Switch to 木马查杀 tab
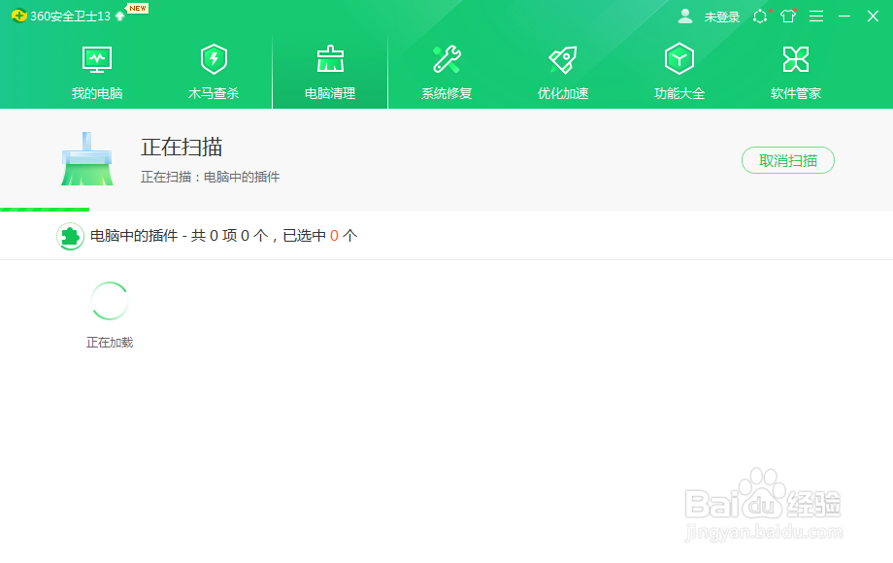Image resolution: width=893 pixels, height=563 pixels. 214,72
